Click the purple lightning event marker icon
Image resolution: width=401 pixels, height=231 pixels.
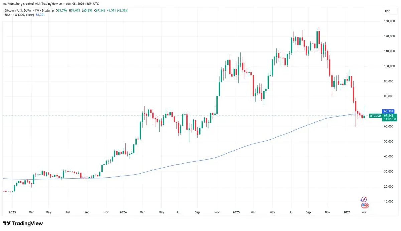364,199
